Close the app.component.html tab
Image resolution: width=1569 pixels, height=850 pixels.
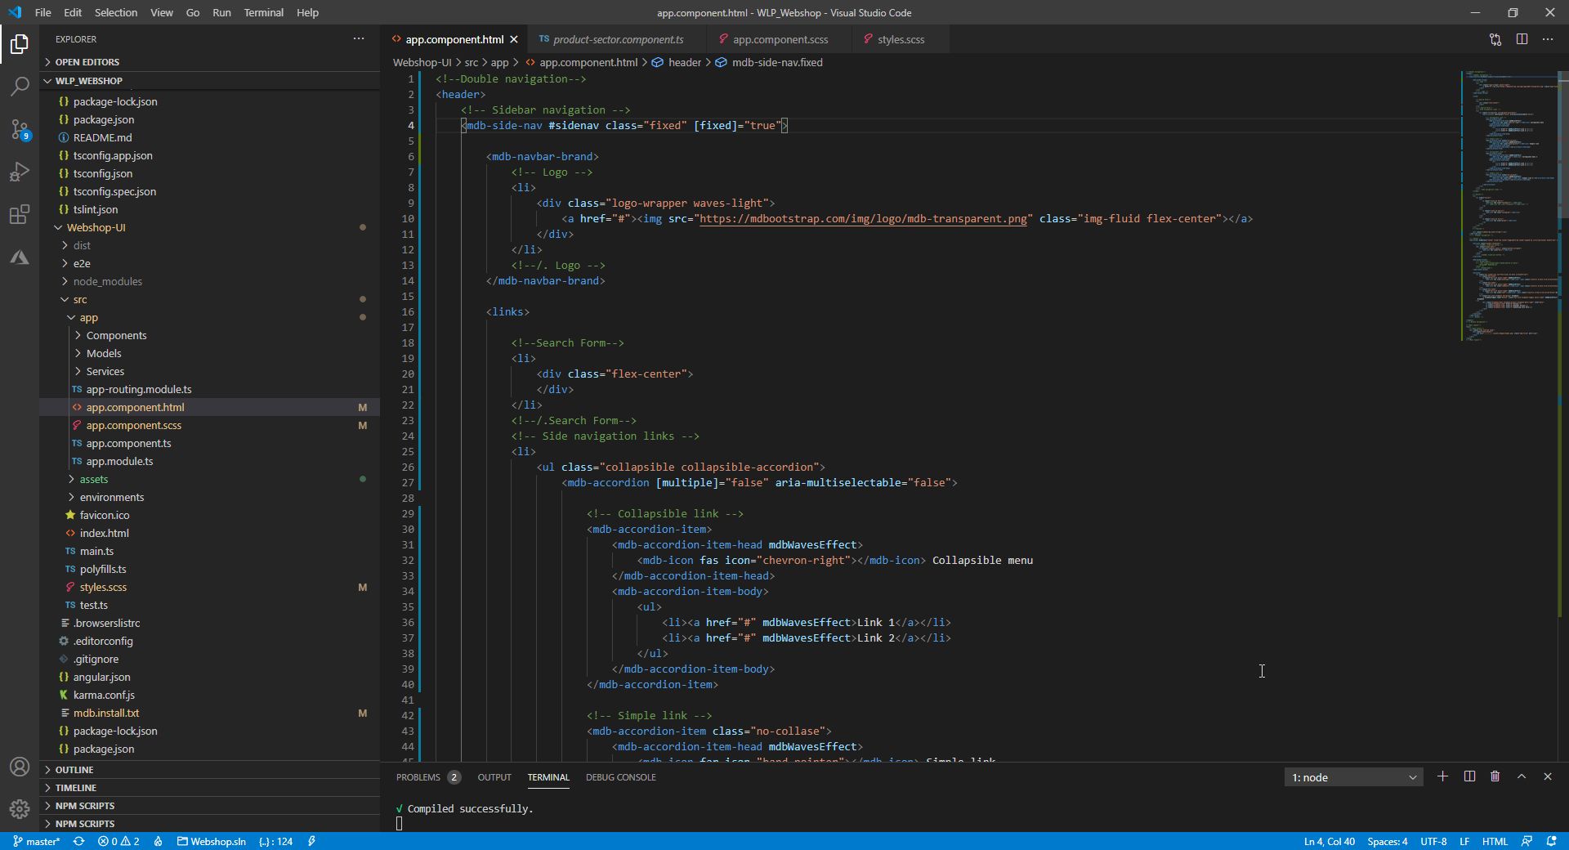click(x=514, y=39)
